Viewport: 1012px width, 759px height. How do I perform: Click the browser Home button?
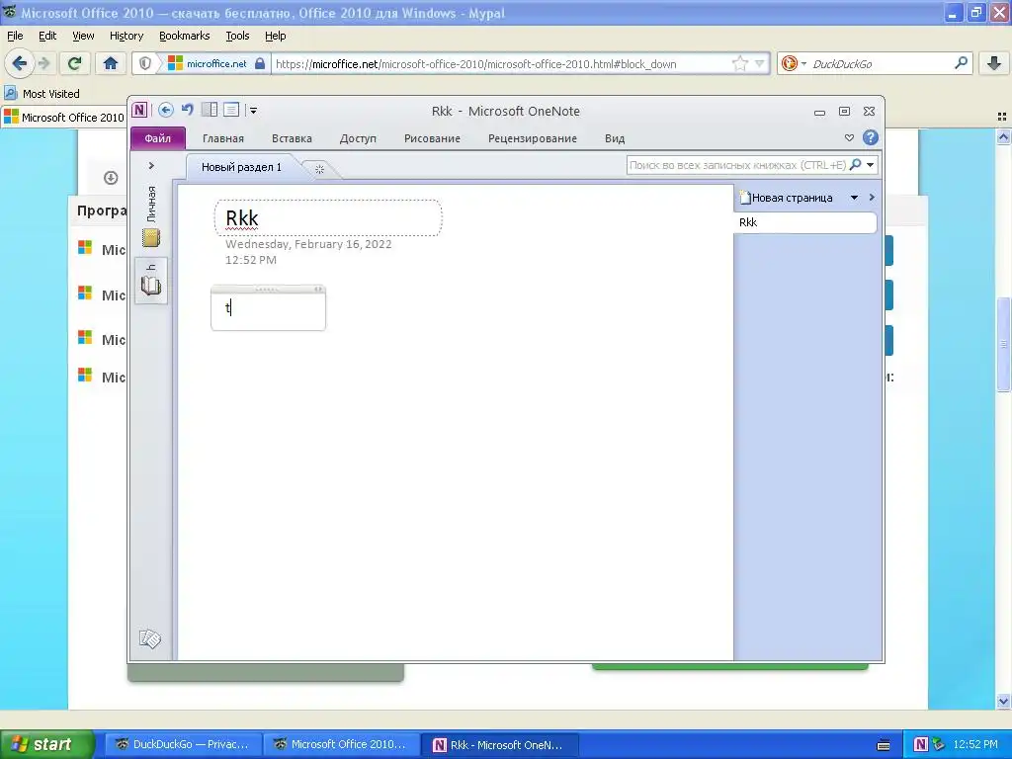pos(111,63)
